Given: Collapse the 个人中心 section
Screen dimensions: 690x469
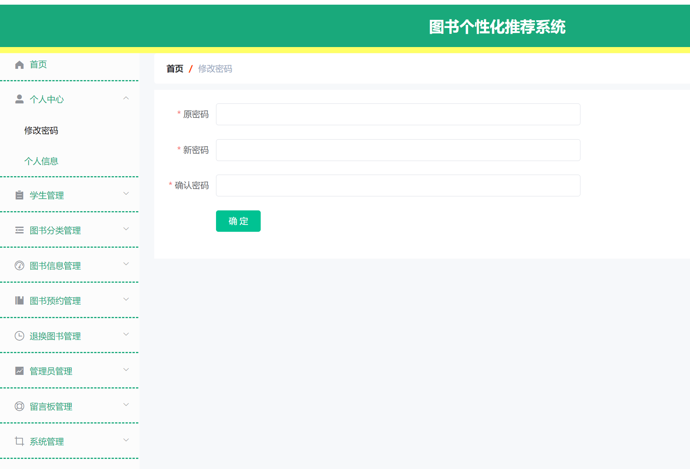Looking at the screenshot, I should coord(125,98).
